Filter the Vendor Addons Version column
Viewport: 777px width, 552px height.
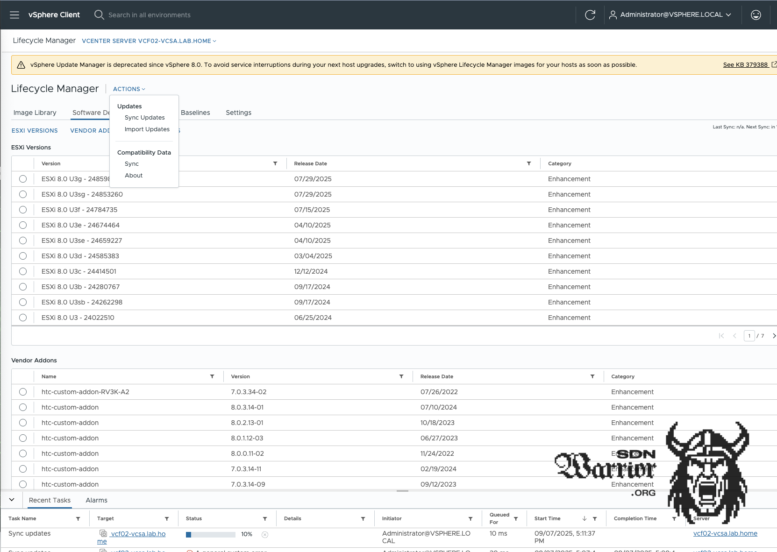401,376
